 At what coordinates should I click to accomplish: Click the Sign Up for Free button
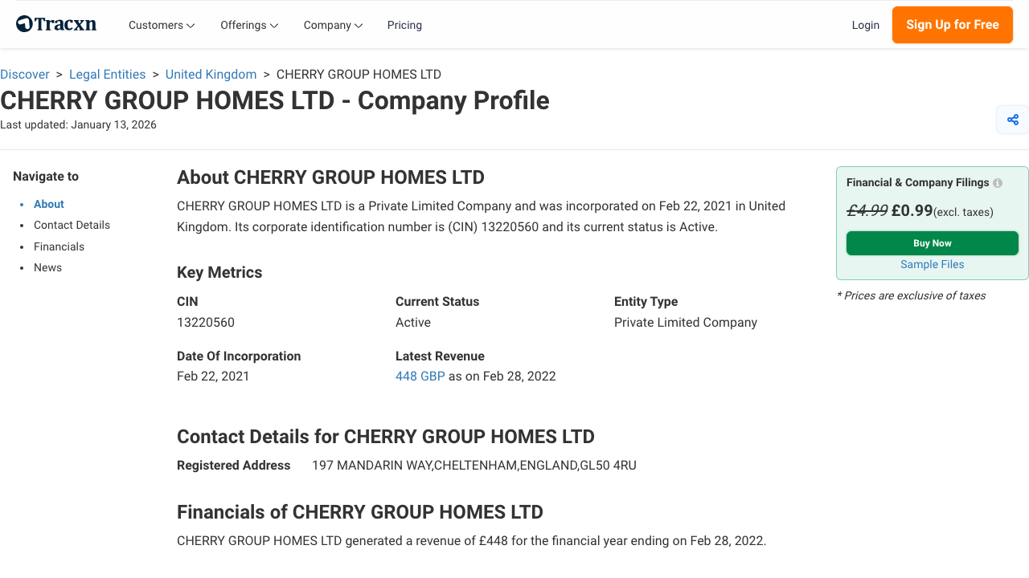(952, 25)
